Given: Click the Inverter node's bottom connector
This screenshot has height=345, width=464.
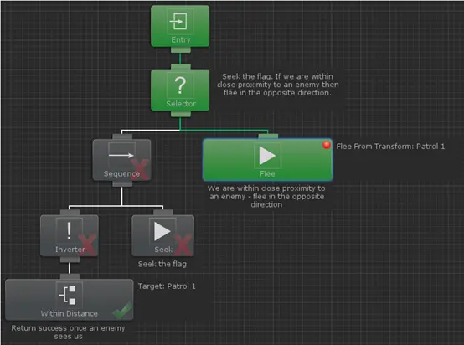Looking at the screenshot, I should [x=70, y=260].
